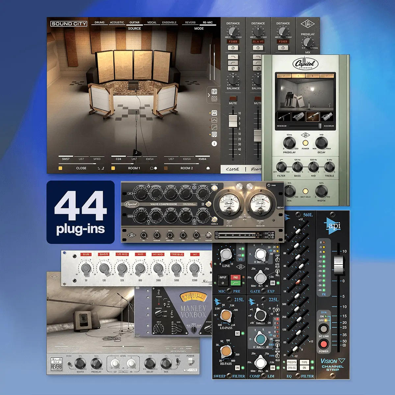
Task: Click the red POWER button on Vision Channel Strip
Action: pos(324,344)
